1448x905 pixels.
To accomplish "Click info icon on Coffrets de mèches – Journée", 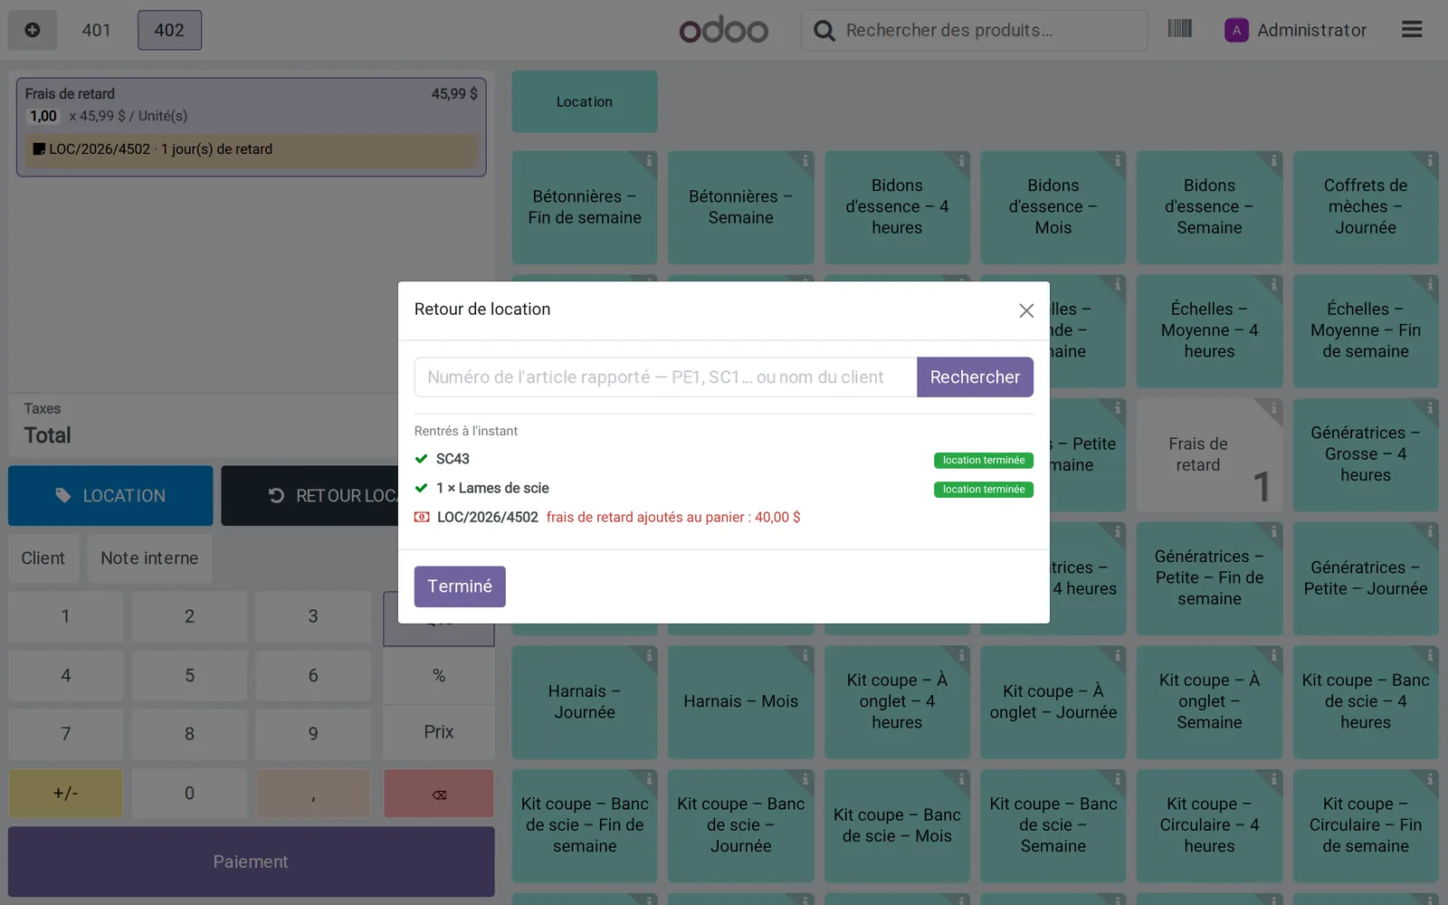I will (1430, 161).
